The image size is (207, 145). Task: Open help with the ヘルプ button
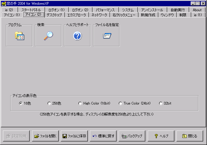point(161,136)
